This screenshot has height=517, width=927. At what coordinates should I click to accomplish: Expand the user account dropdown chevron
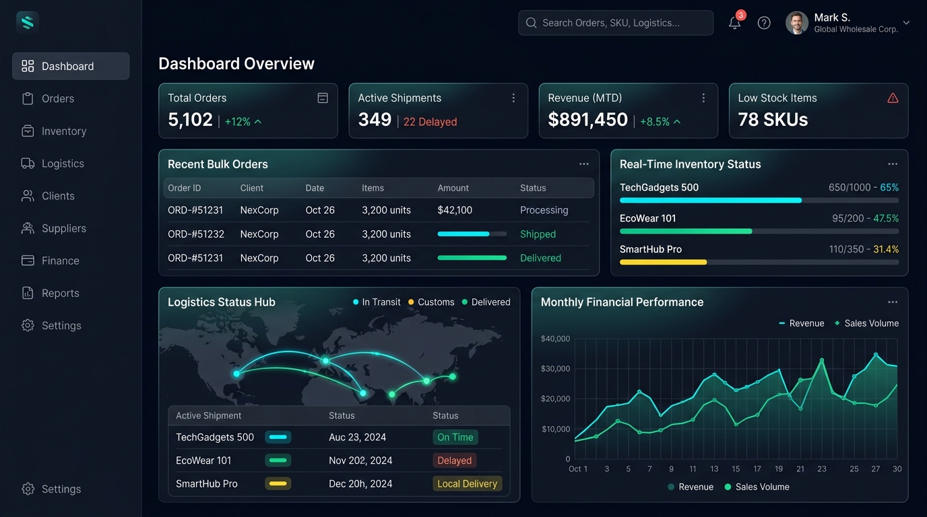906,23
